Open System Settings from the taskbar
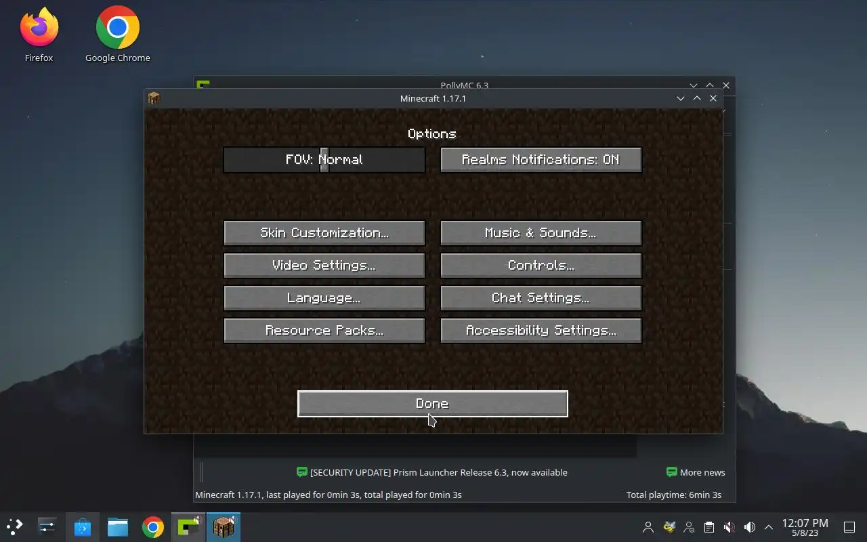This screenshot has height=542, width=867. click(47, 526)
